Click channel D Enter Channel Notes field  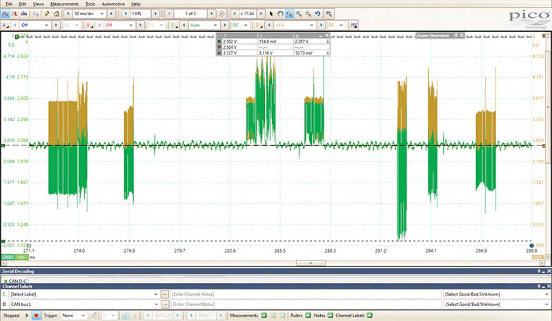click(306, 304)
